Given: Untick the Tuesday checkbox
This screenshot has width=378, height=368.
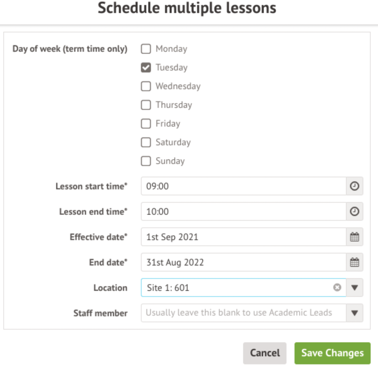Looking at the screenshot, I should [x=146, y=68].
